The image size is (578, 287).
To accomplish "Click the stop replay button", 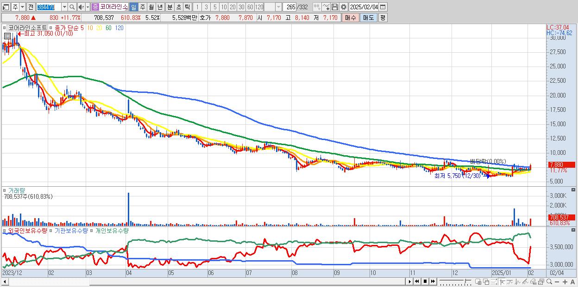I will 425,281.
